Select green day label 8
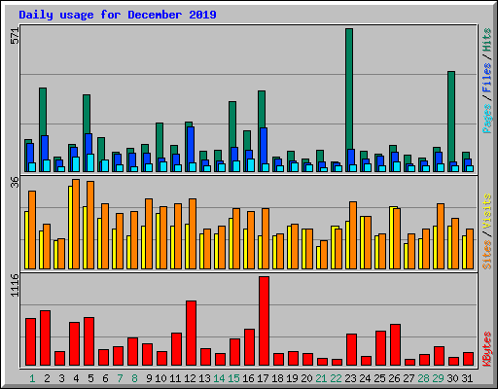 [134, 378]
